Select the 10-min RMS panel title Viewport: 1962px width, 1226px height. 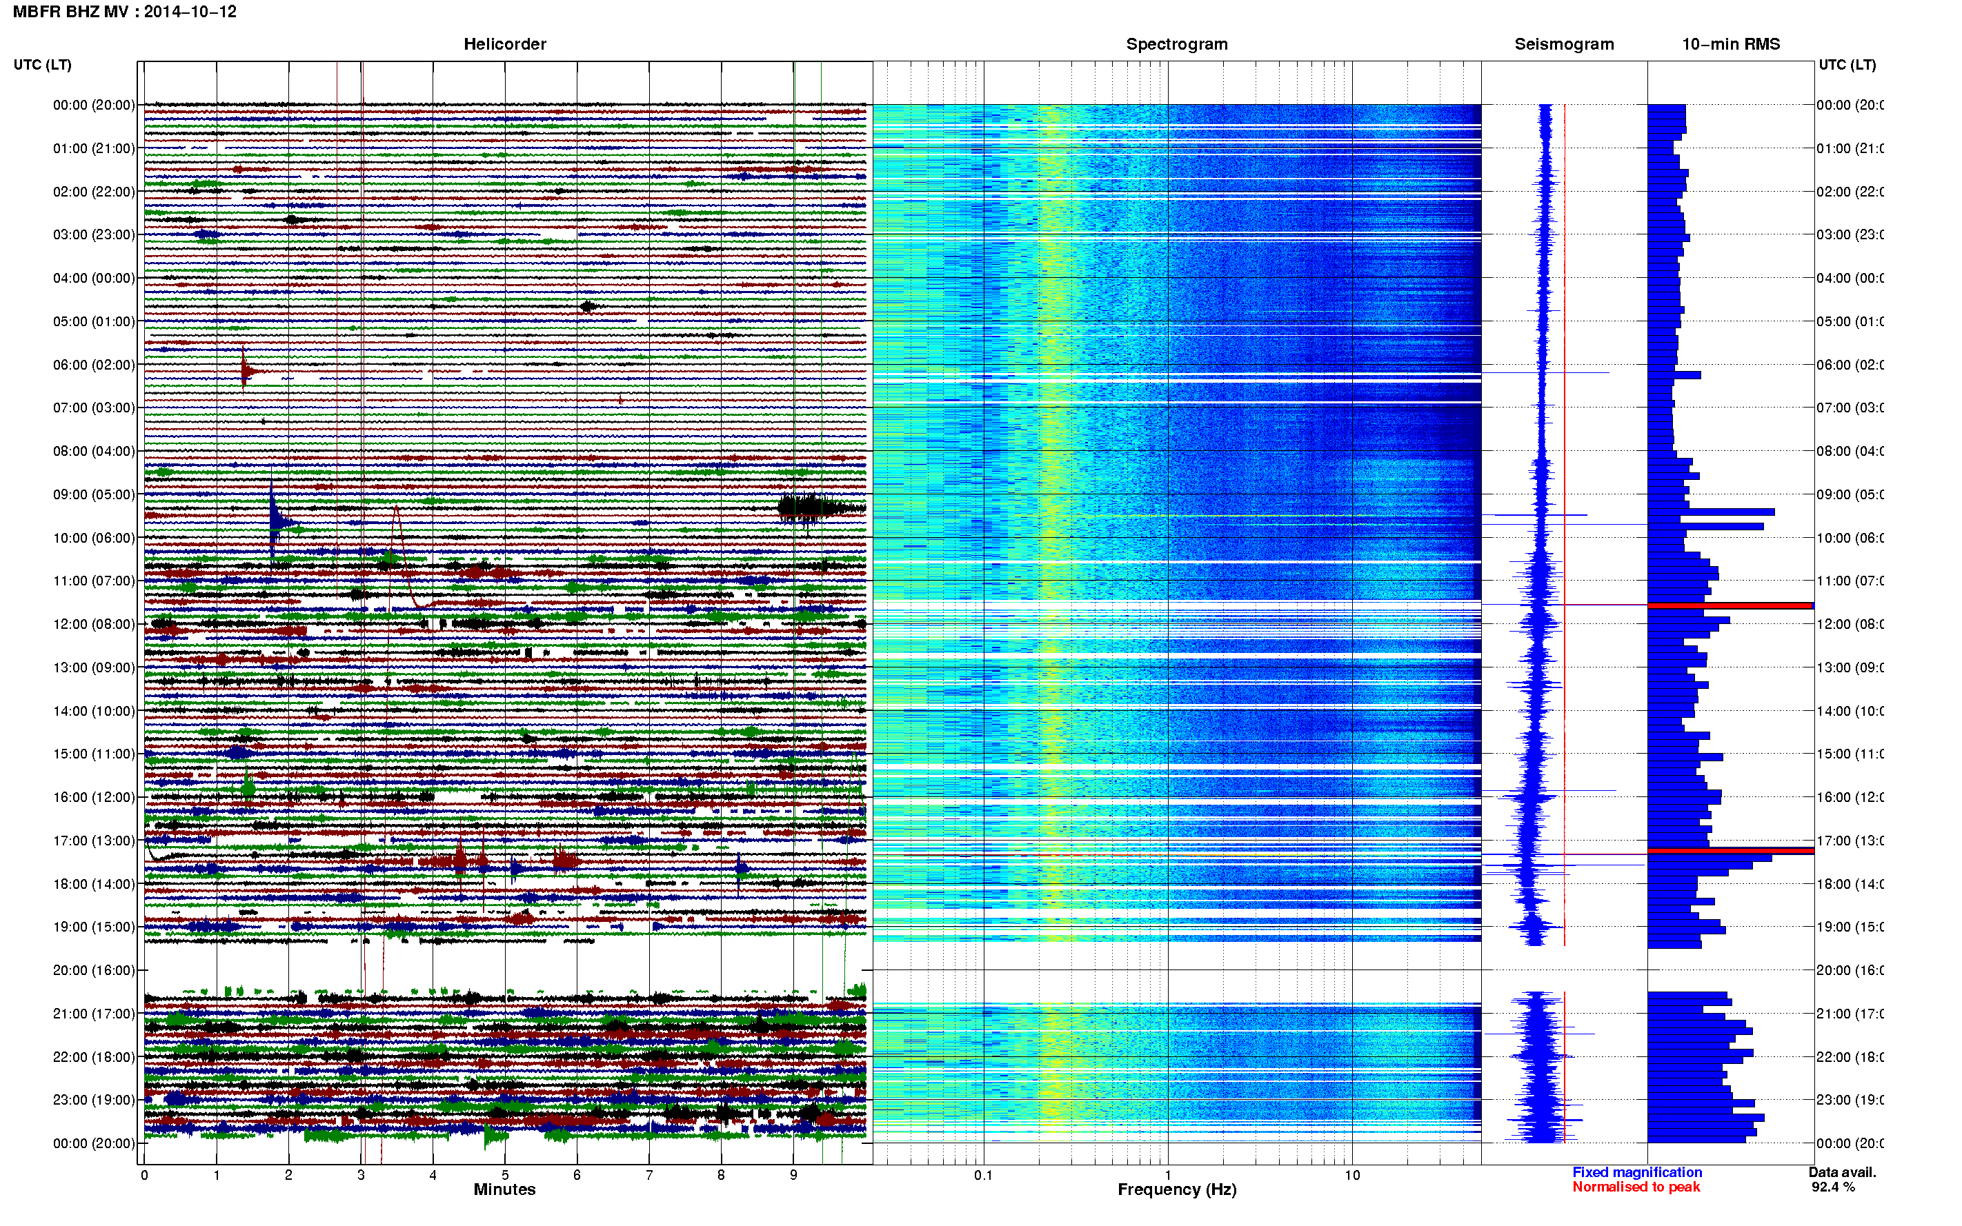pyautogui.click(x=1730, y=44)
